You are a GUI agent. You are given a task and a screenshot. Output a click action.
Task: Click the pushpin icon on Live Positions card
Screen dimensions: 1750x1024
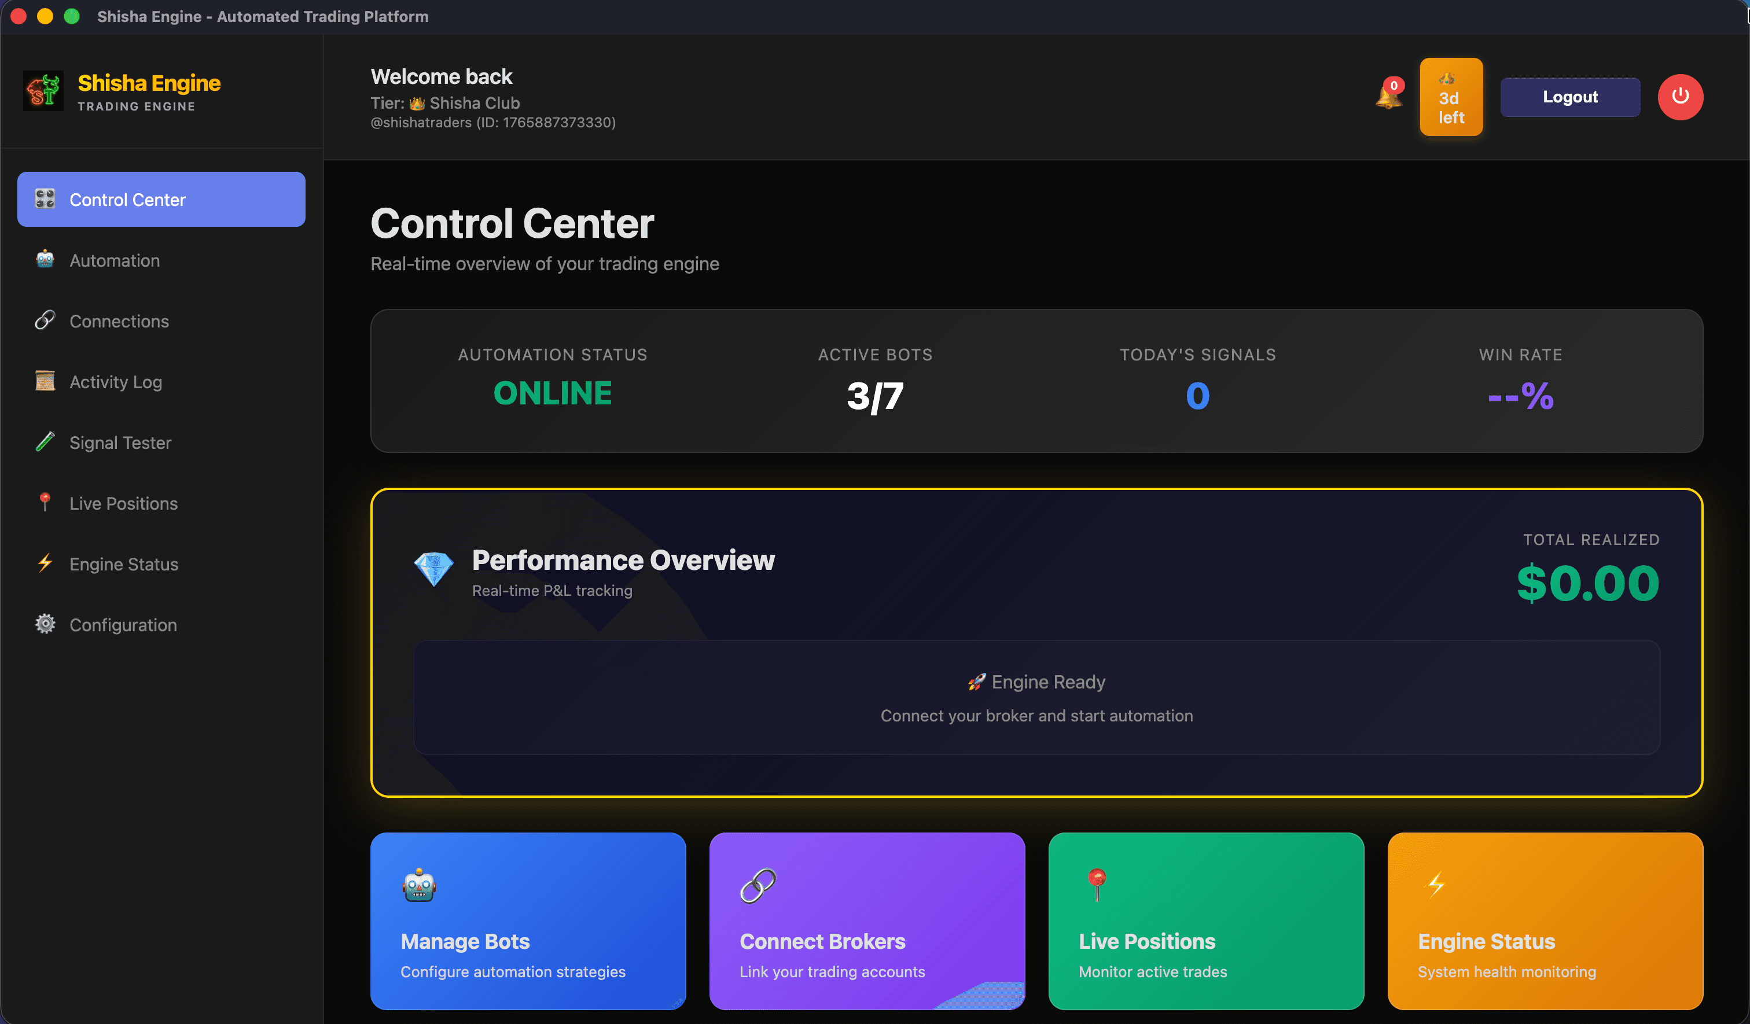[x=1097, y=884]
